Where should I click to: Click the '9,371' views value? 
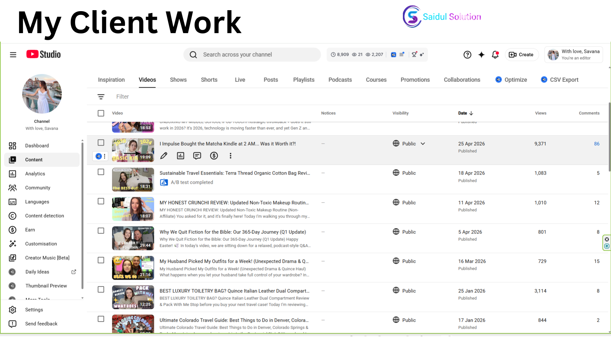pyautogui.click(x=540, y=144)
